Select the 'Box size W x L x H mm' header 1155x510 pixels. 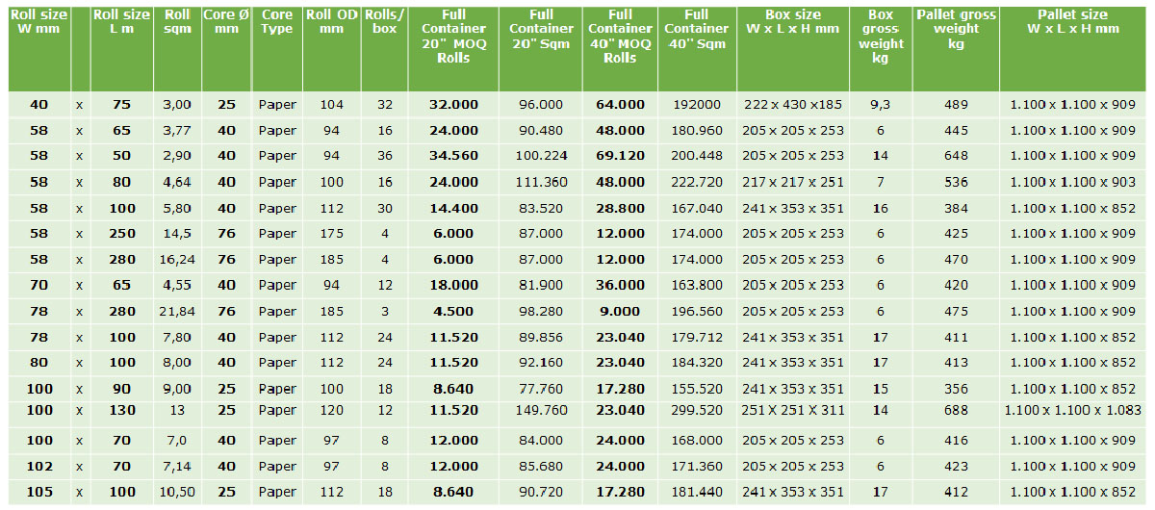(x=793, y=22)
